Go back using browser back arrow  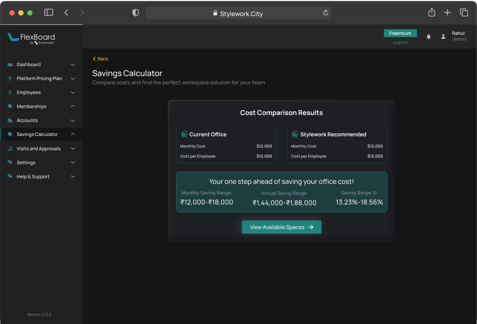pyautogui.click(x=67, y=12)
